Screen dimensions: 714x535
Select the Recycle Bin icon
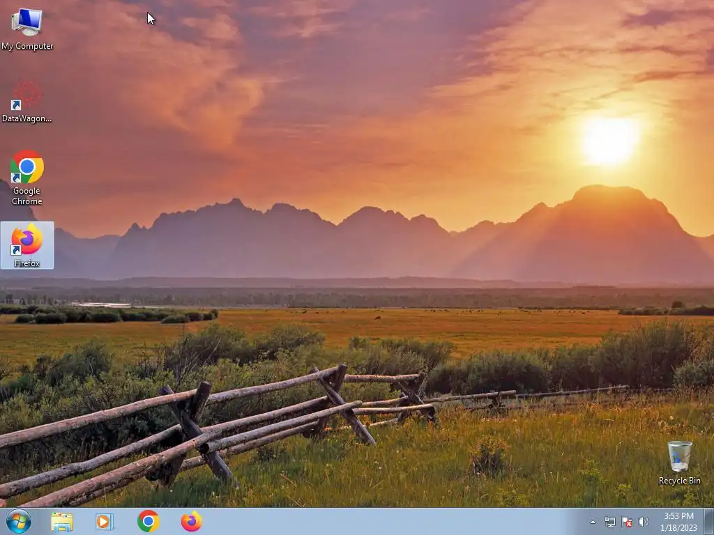pos(679,463)
